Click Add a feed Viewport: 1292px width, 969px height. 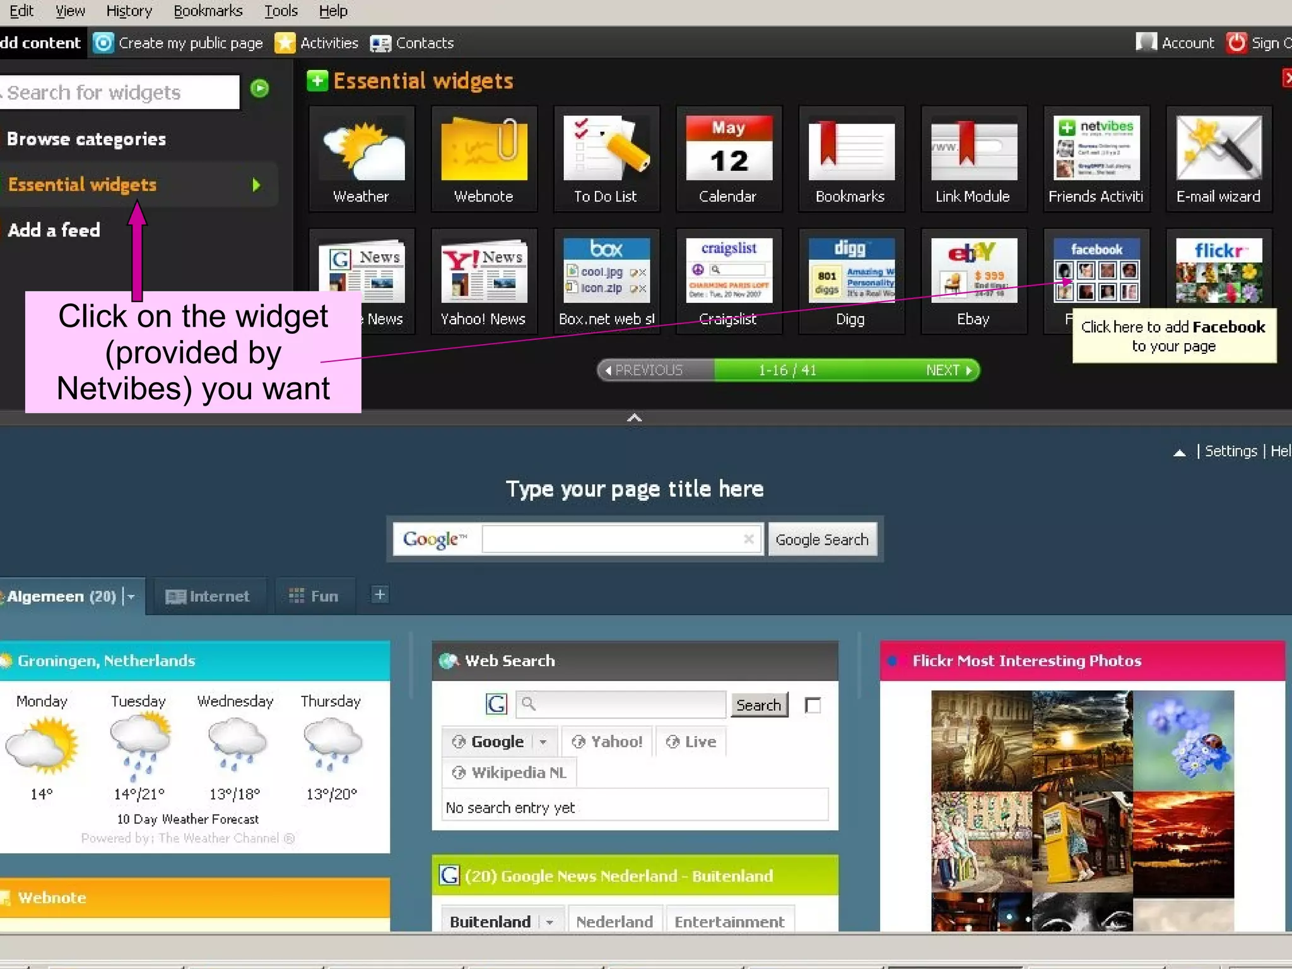coord(54,230)
